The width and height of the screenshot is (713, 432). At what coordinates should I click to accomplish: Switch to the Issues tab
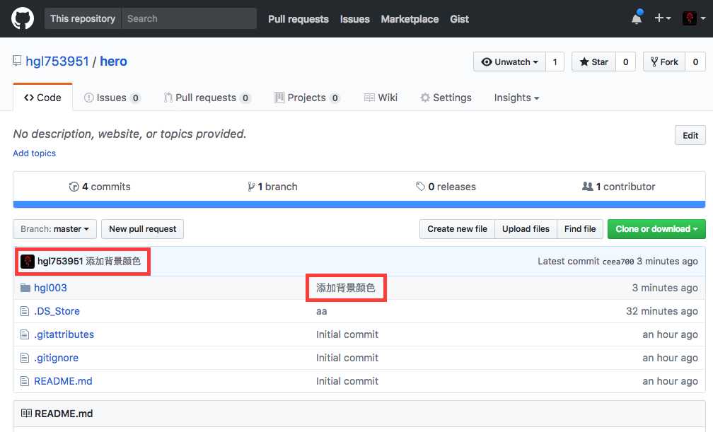tap(112, 98)
